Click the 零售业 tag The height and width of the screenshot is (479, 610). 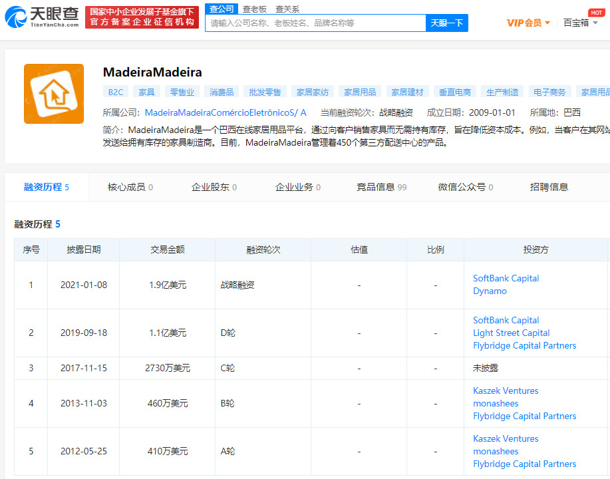tap(182, 92)
